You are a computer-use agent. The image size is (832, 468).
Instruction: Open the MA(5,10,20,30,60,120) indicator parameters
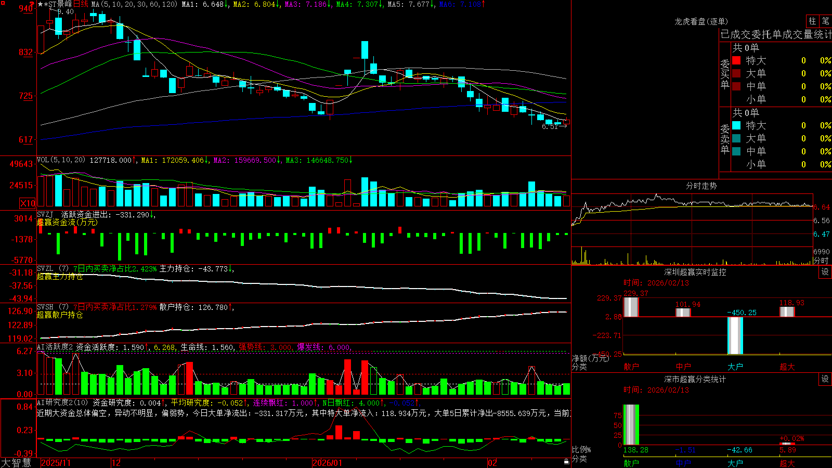(134, 4)
